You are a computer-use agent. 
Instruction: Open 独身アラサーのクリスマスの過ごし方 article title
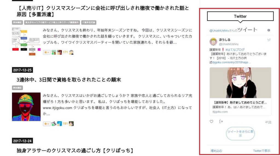tap(75, 151)
